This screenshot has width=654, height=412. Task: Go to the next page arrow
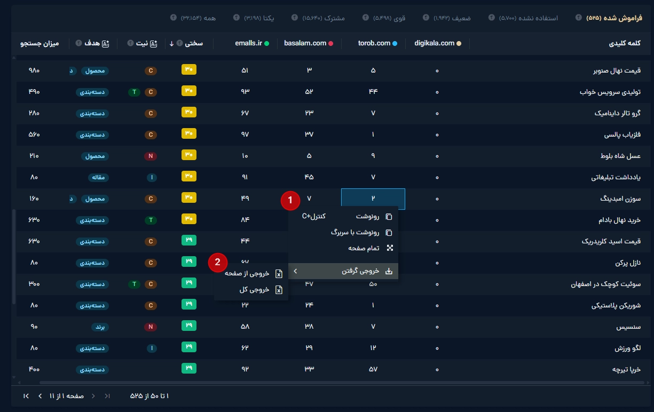(x=40, y=396)
